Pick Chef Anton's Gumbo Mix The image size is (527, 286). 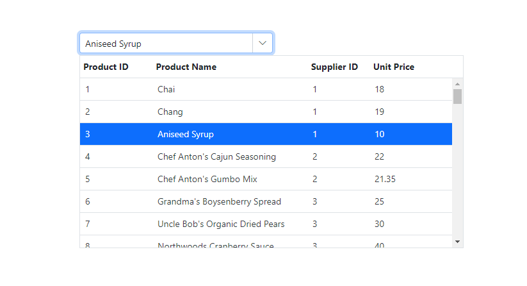207,179
